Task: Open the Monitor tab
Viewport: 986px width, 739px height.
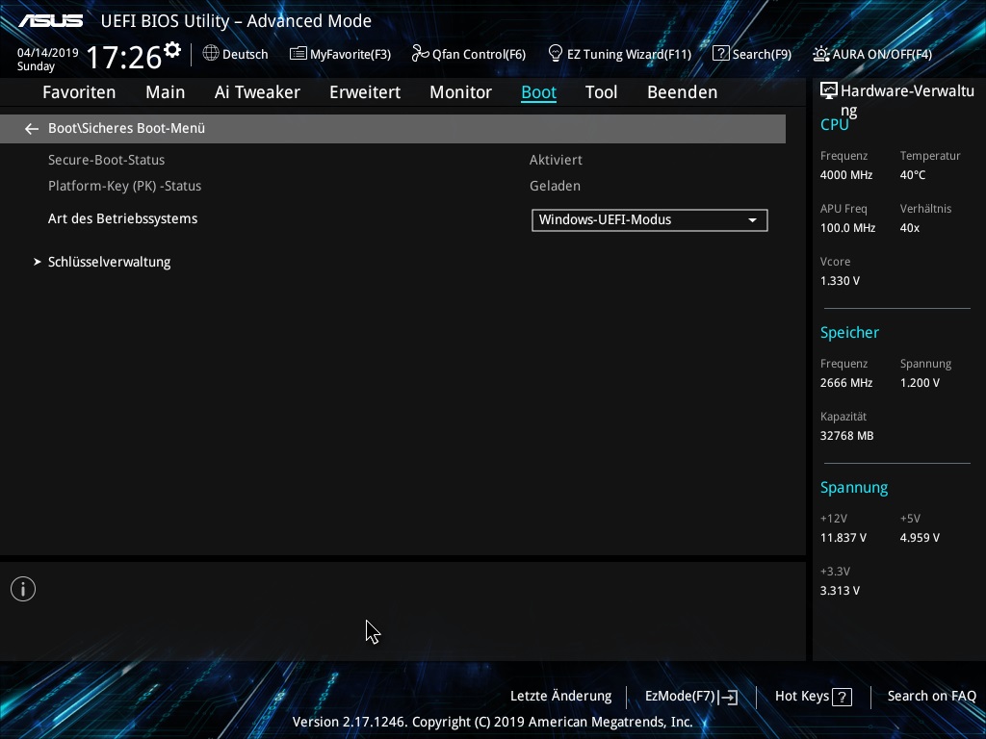Action: pos(461,92)
